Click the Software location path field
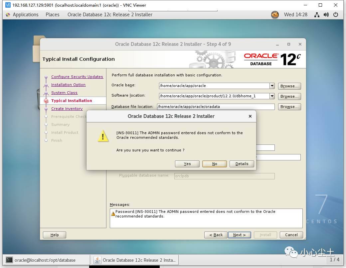This screenshot has width=346, height=268. point(214,96)
